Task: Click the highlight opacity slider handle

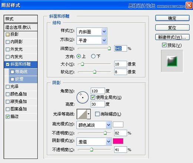Action: [x=105, y=133]
